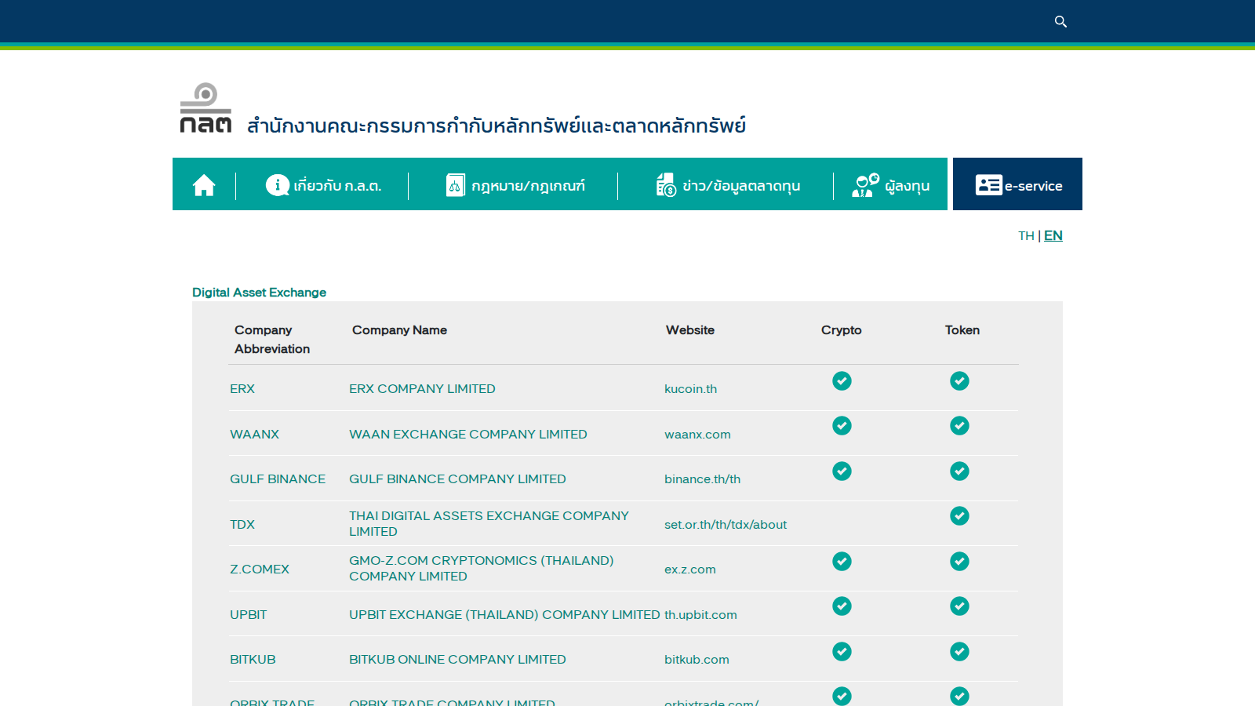
Task: Go to home via house icon
Action: pos(204,185)
